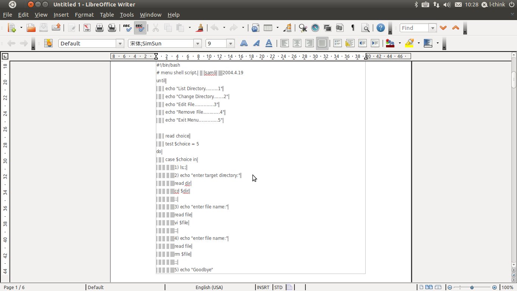Print file directly
The height and width of the screenshot is (291, 517).
coord(100,28)
